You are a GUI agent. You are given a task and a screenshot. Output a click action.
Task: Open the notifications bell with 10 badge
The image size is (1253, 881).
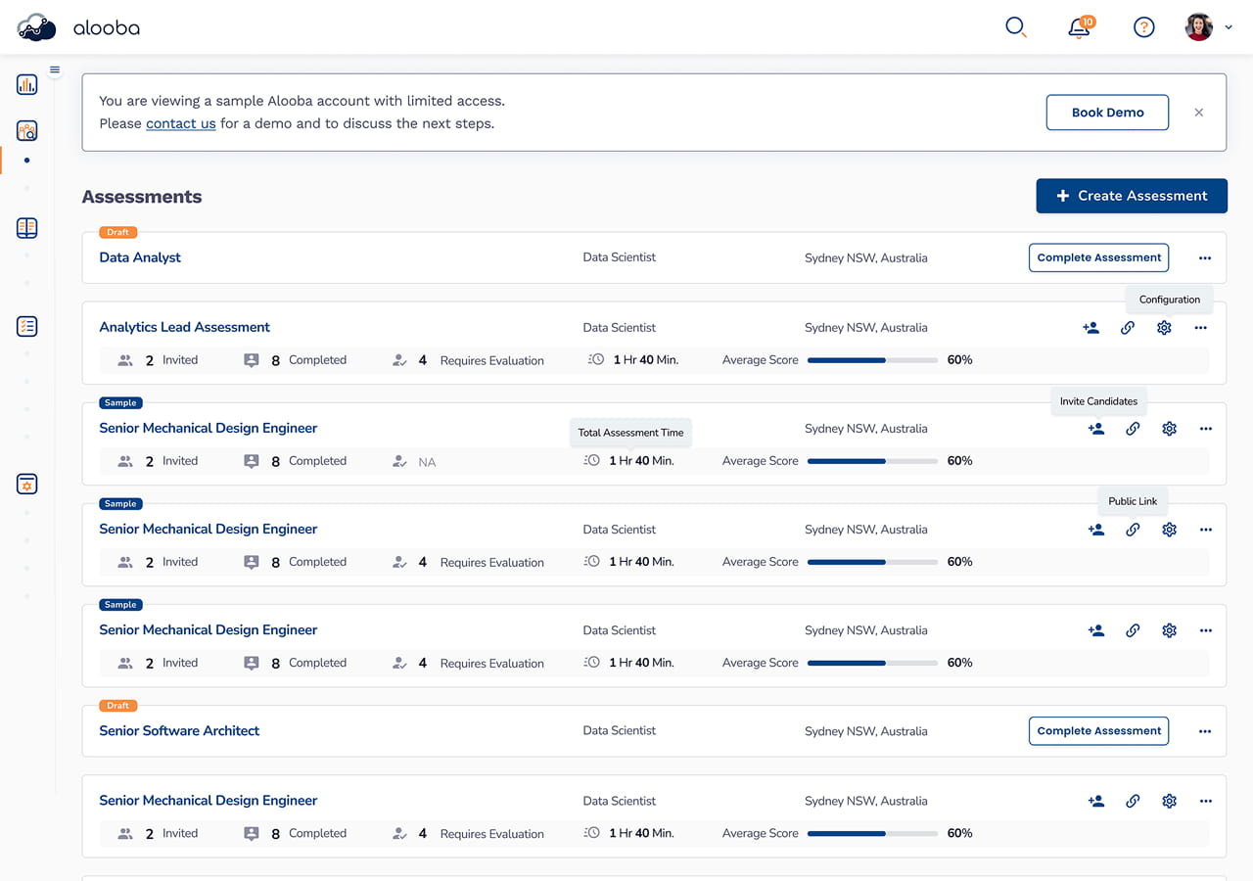point(1080,26)
